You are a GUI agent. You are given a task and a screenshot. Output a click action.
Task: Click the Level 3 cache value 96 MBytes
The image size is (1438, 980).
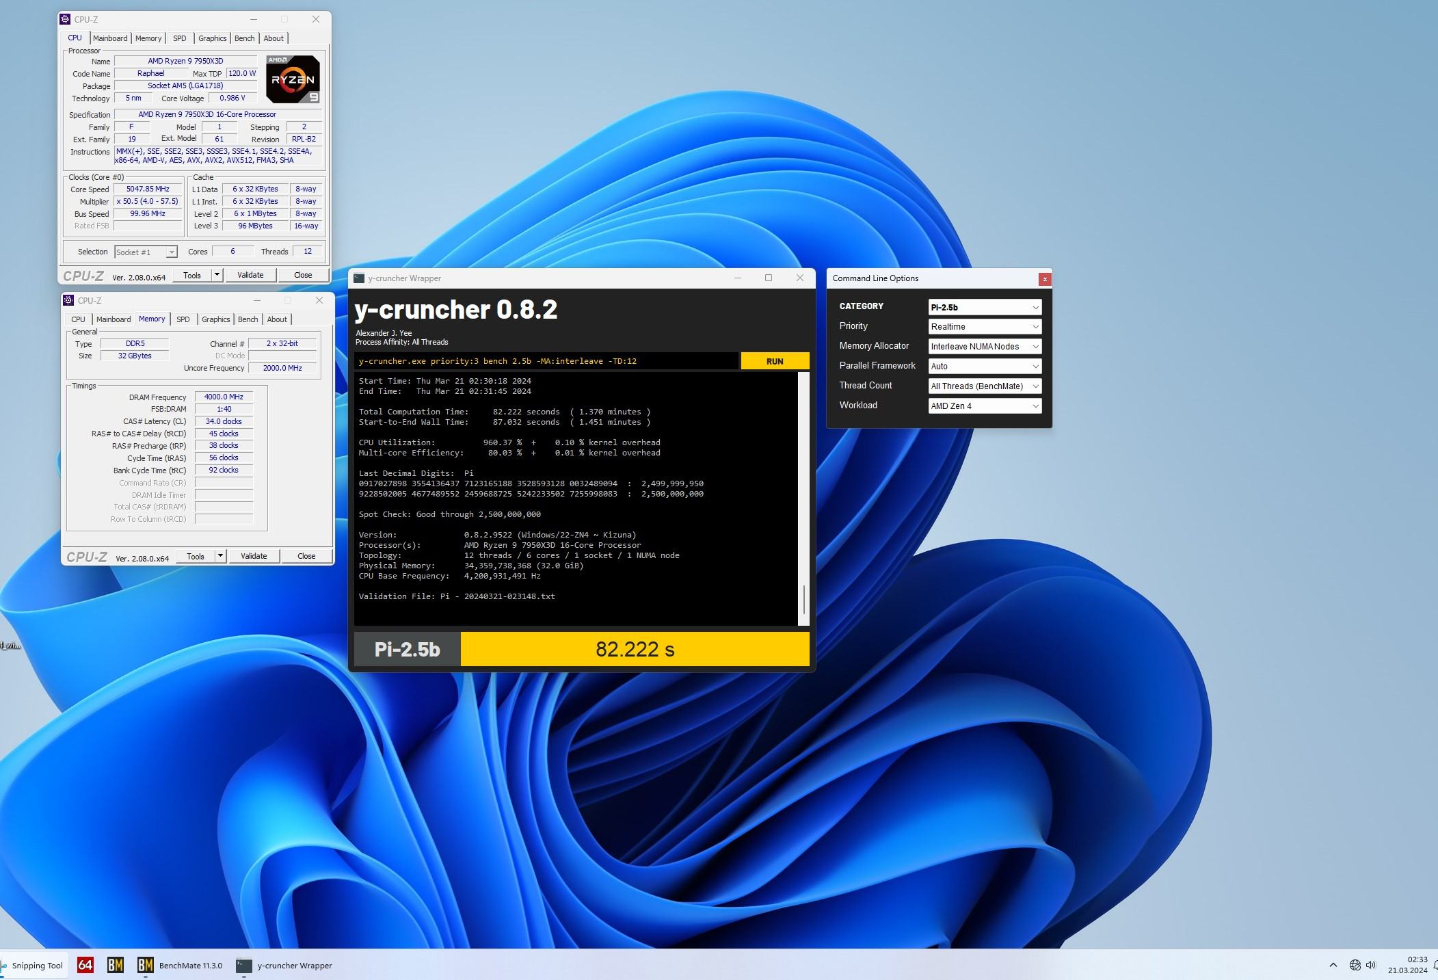click(255, 226)
